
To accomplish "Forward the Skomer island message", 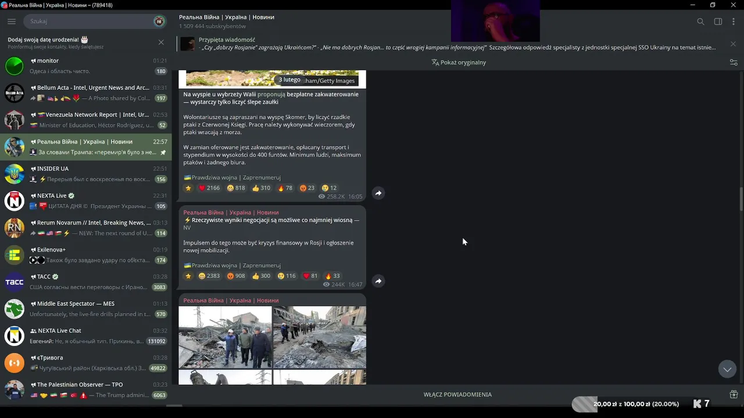I will 378,193.
